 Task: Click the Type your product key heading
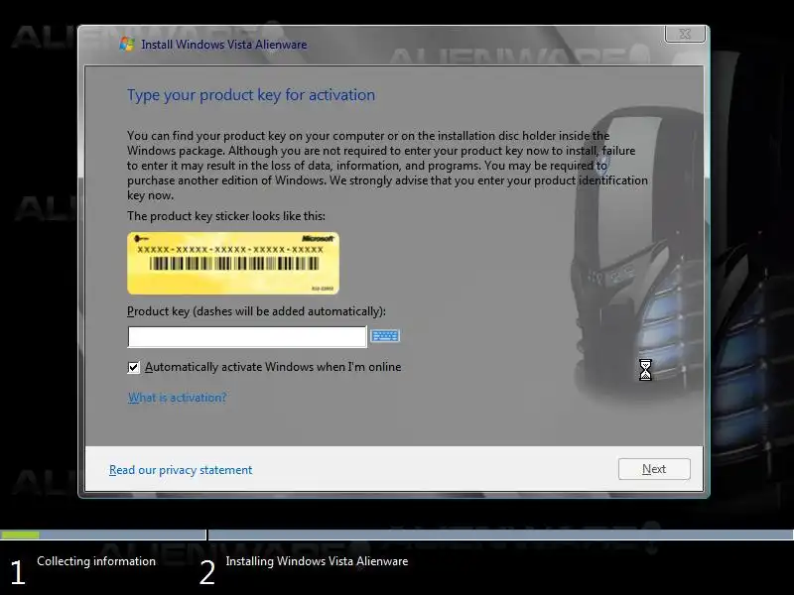tap(251, 95)
